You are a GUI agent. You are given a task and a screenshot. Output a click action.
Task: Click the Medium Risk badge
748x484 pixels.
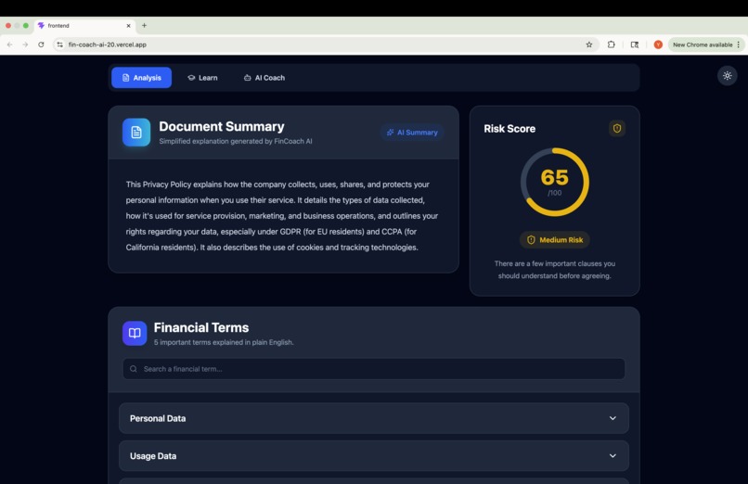pos(554,239)
